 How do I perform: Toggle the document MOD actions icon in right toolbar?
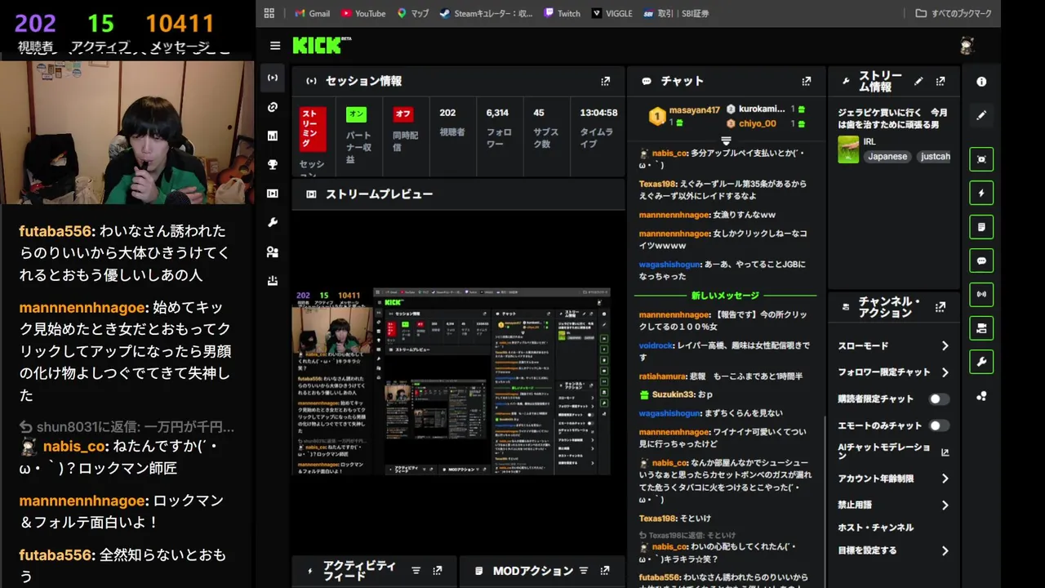(981, 227)
